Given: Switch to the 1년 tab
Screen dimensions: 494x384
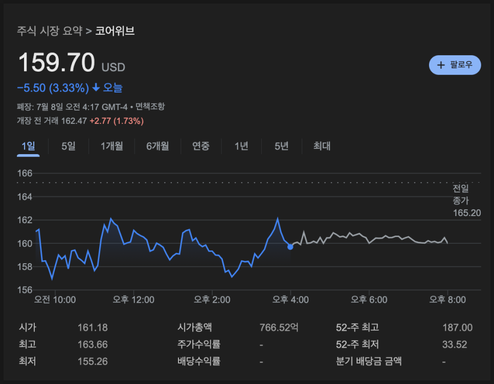Looking at the screenshot, I should point(241,146).
